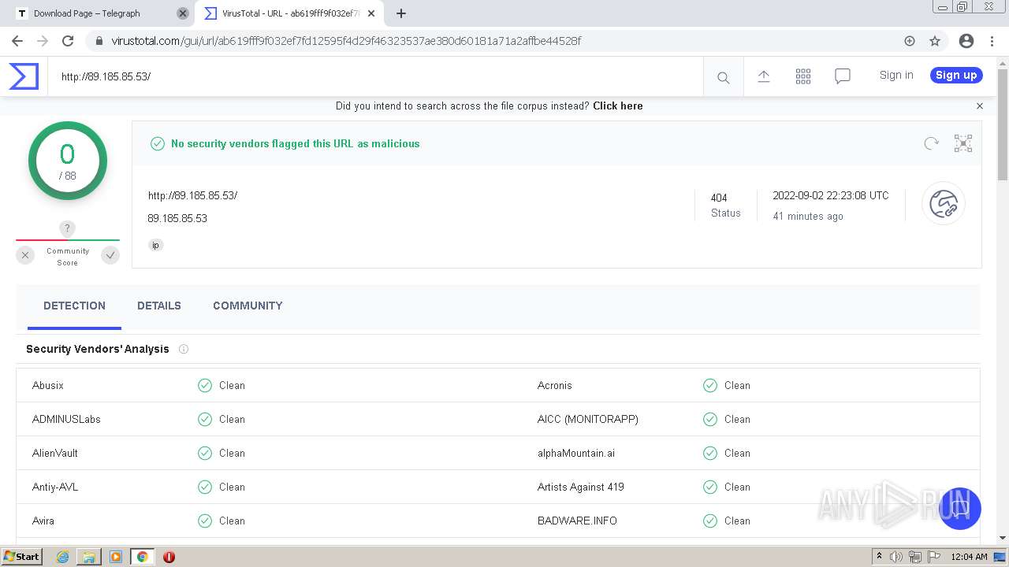
Task: Open the Windows Start menu
Action: click(x=22, y=556)
